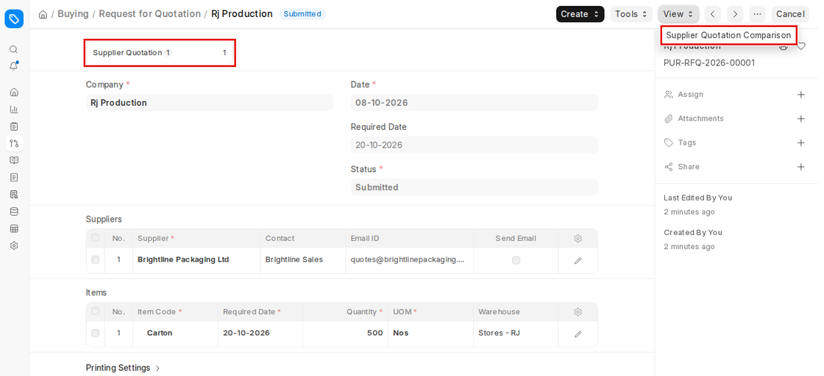Open the Create dropdown button
This screenshot has height=376, width=824.
[x=580, y=14]
